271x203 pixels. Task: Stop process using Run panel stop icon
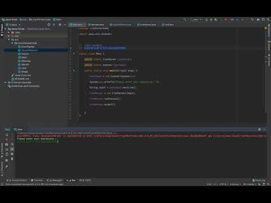(x=7, y=139)
